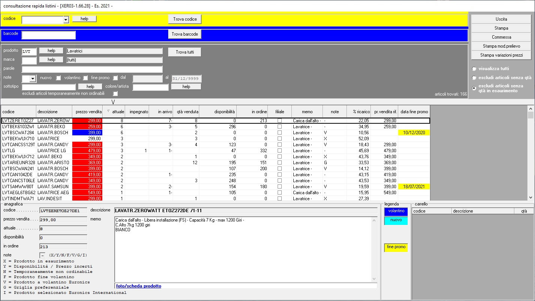Select row LVTBEKWUX710 in the list
This screenshot has width=535, height=301.
pos(215,139)
